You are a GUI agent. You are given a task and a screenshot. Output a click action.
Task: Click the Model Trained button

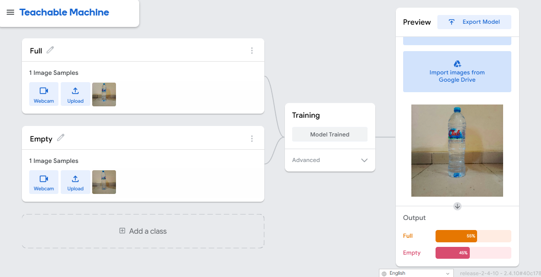330,135
